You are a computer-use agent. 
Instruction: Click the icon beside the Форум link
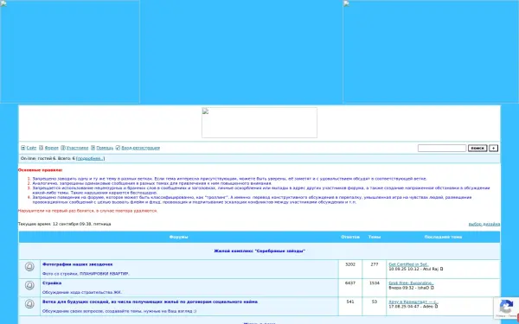click(x=41, y=148)
